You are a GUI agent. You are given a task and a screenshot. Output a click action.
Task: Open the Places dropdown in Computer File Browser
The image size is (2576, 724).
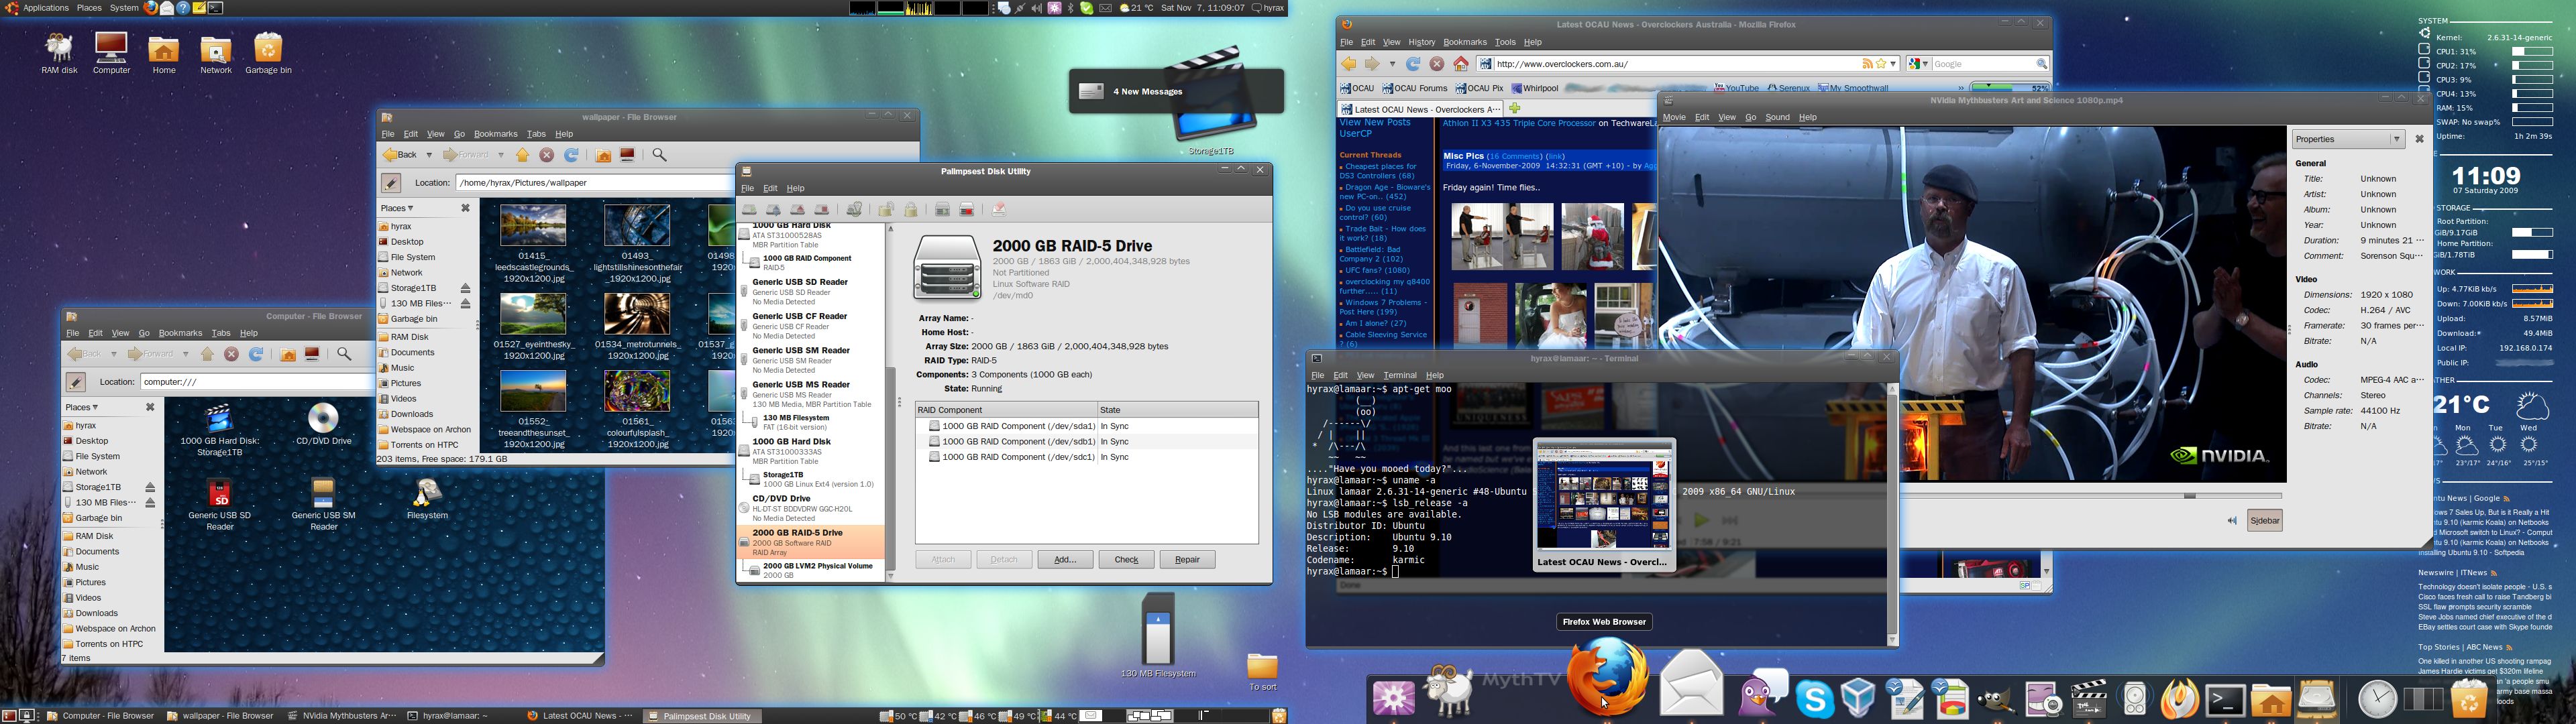point(82,407)
